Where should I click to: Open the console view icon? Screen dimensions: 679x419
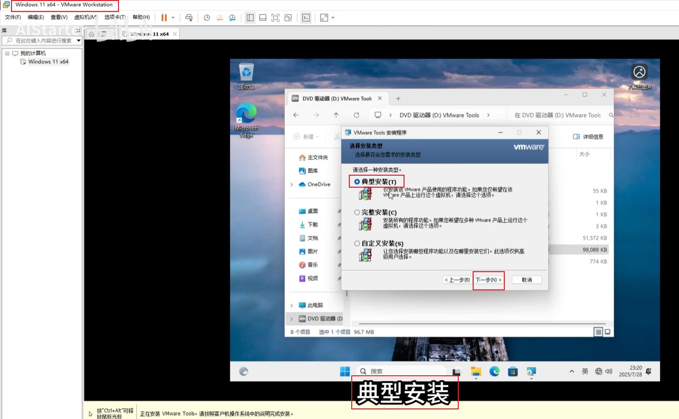(306, 18)
